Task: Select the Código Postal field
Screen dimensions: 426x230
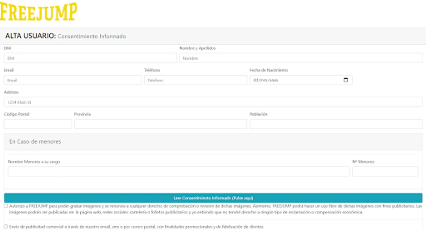Action: 38,124
